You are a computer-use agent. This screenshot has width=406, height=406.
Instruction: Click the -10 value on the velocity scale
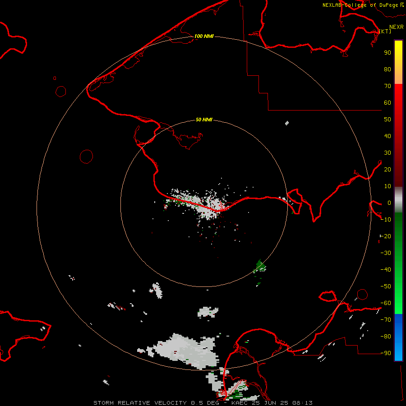[386, 220]
